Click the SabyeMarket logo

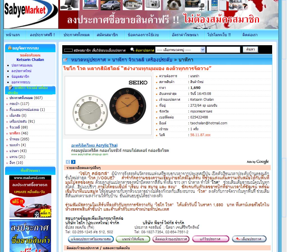click(x=31, y=14)
